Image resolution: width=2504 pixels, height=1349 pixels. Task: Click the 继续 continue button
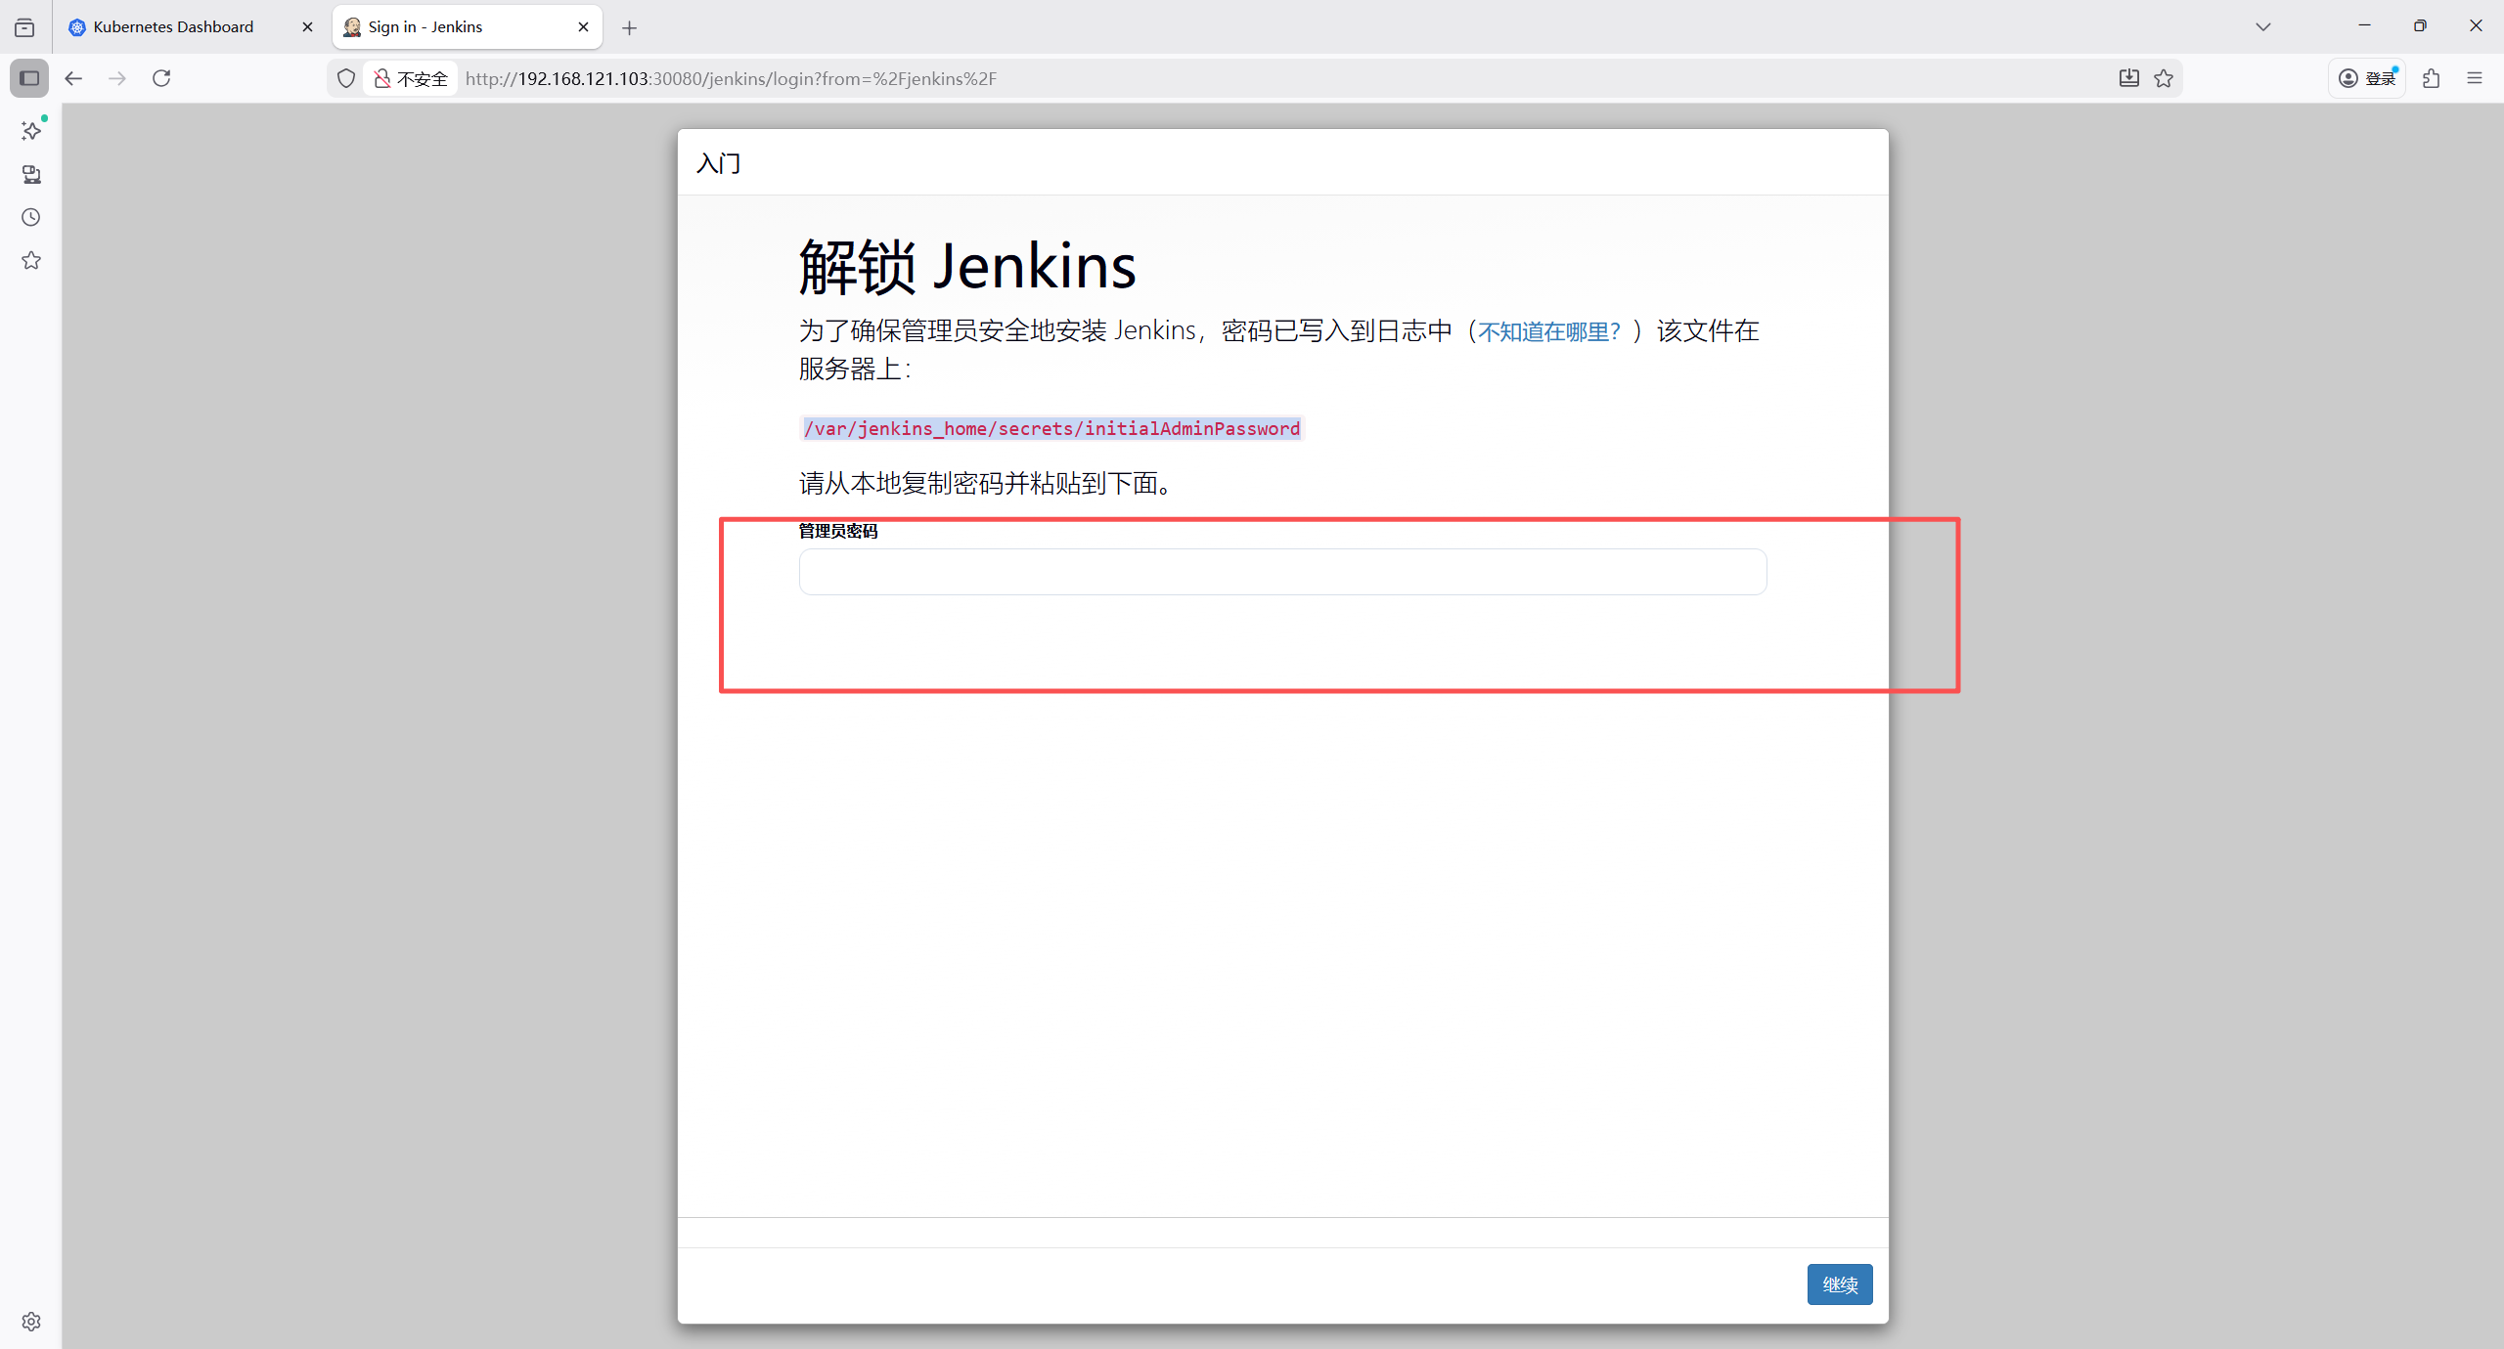point(1839,1284)
